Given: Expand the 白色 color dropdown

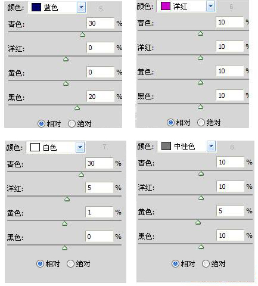Looking at the screenshot, I should (x=80, y=147).
